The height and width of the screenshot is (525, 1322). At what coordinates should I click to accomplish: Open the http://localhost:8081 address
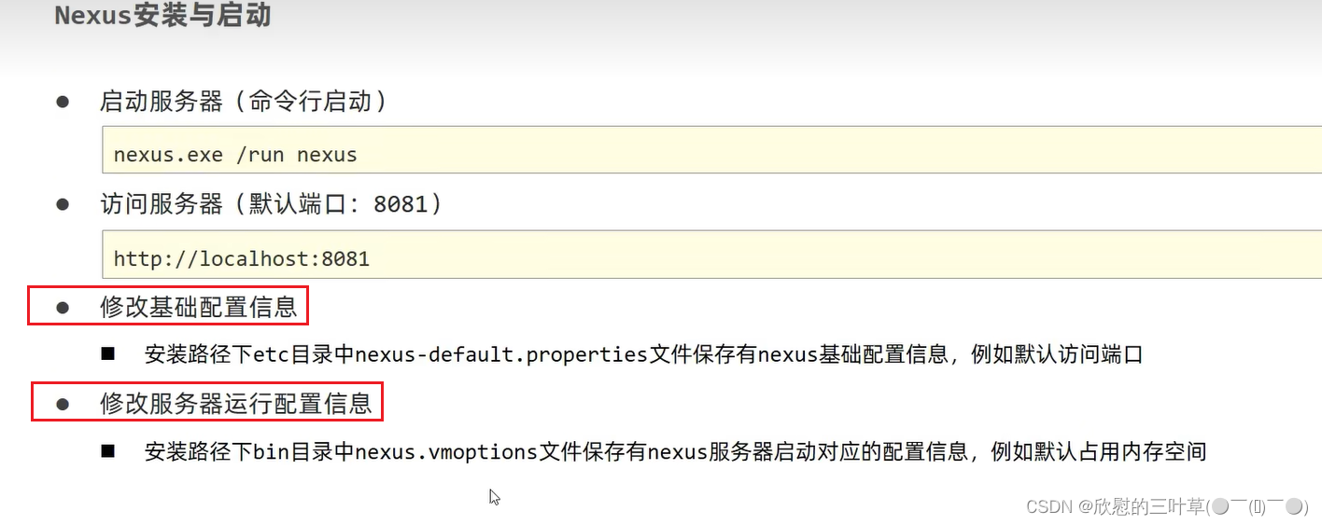click(x=242, y=258)
